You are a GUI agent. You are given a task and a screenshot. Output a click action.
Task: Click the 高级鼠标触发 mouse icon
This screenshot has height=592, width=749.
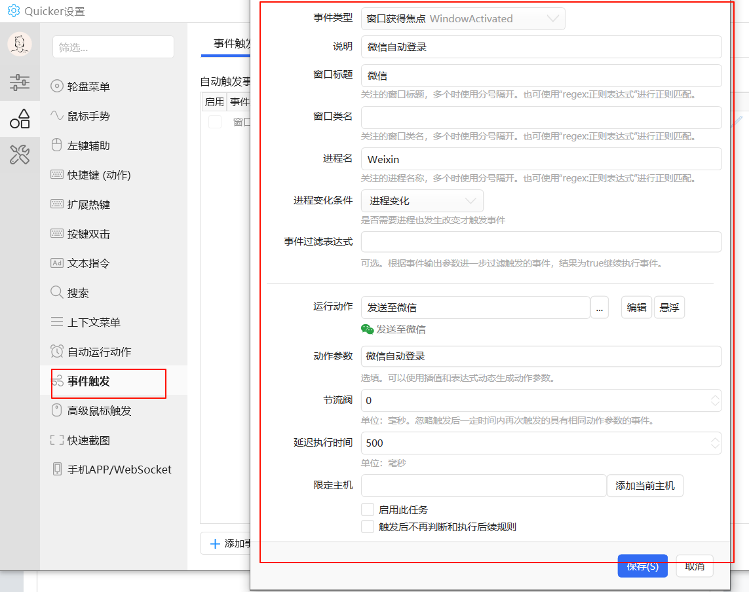[57, 410]
